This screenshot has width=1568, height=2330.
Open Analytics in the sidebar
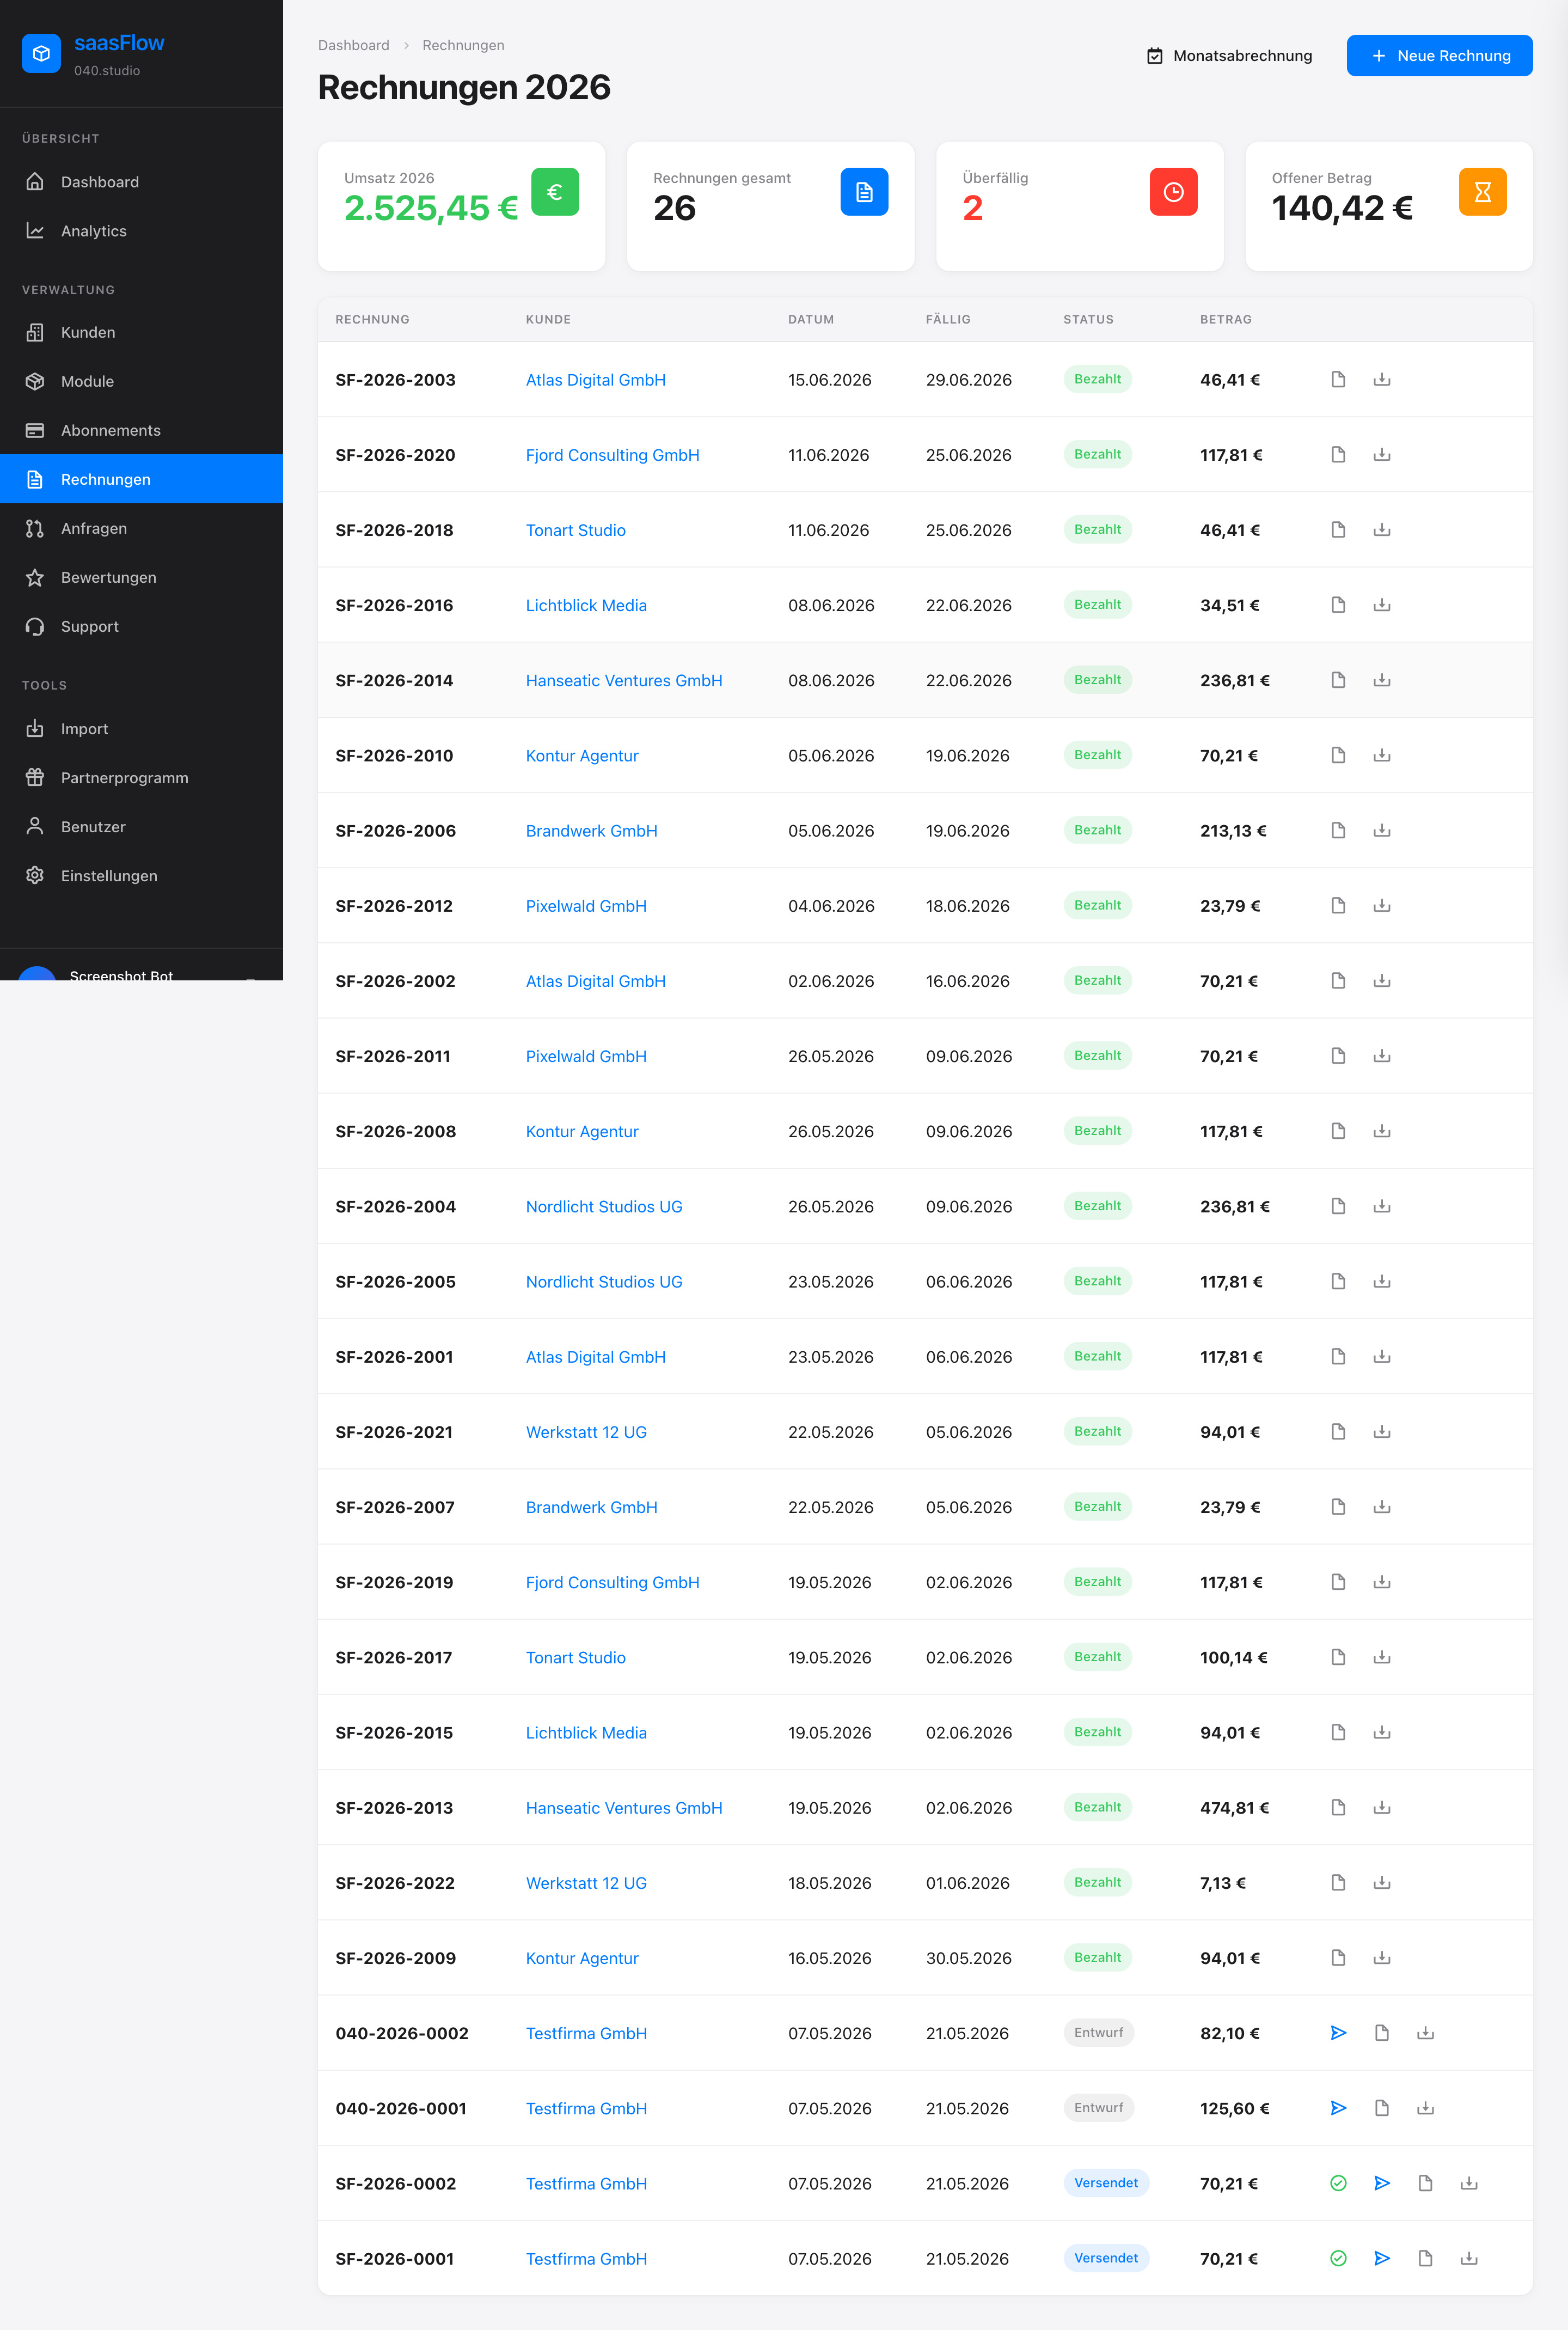[x=141, y=230]
